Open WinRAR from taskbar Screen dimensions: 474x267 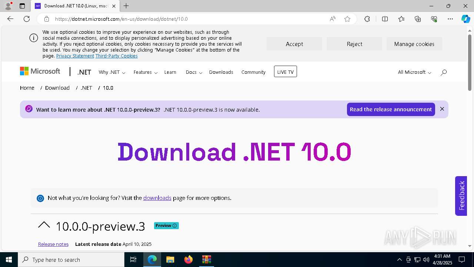[206, 260]
